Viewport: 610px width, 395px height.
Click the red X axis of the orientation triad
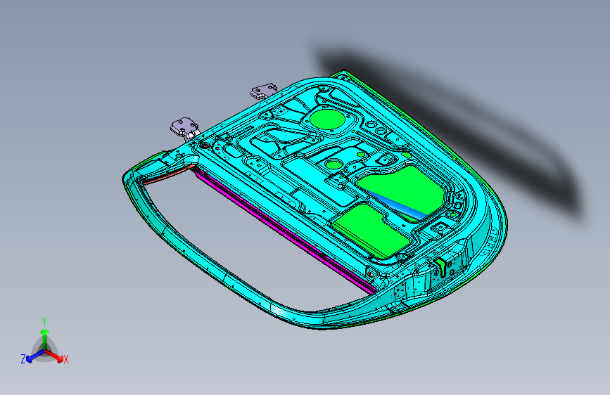(x=56, y=356)
